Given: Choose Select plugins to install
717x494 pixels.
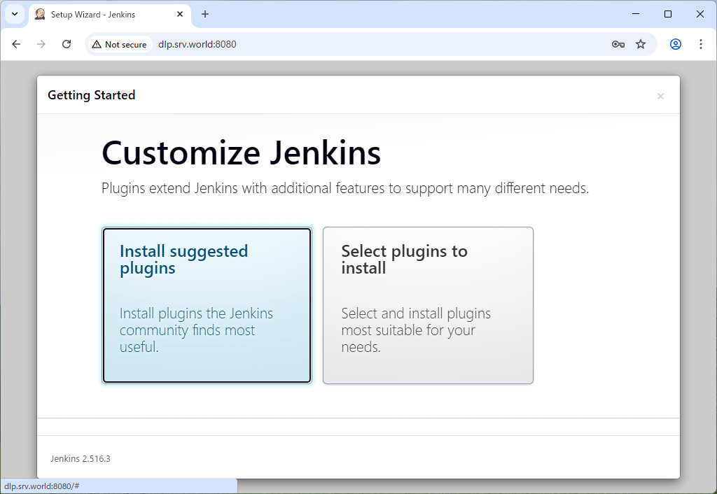Looking at the screenshot, I should pyautogui.click(x=428, y=305).
